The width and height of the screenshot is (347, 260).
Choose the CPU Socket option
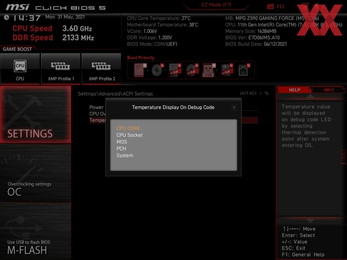[x=130, y=135]
